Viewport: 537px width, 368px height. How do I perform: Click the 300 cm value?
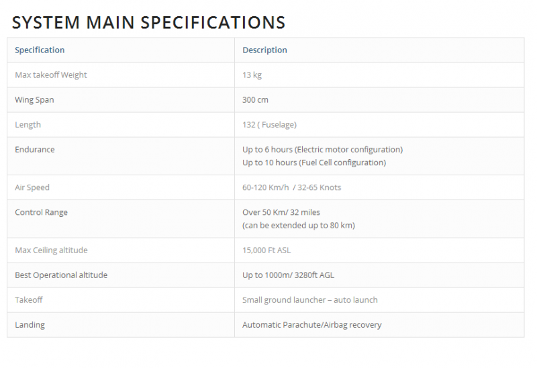(255, 99)
